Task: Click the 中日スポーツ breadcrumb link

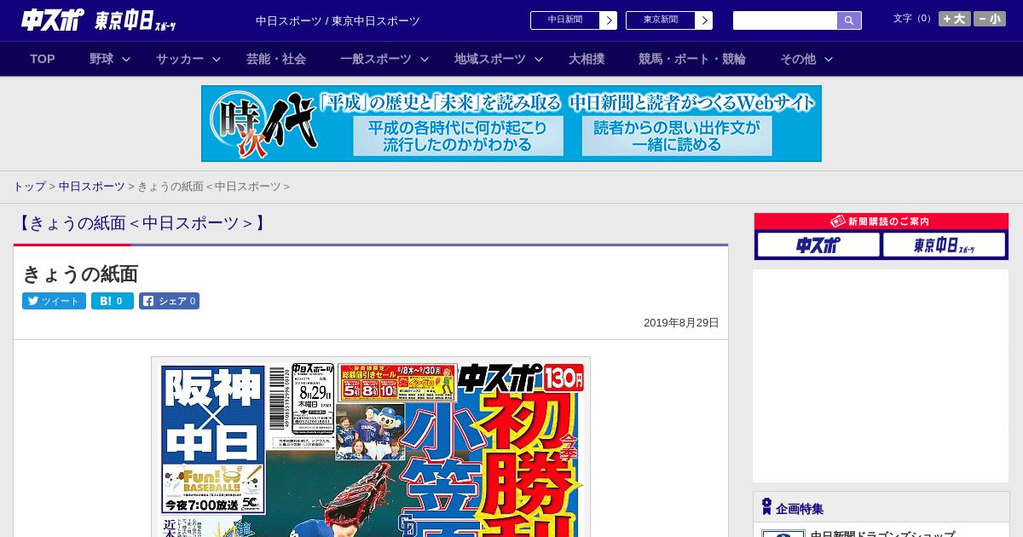Action: point(92,187)
